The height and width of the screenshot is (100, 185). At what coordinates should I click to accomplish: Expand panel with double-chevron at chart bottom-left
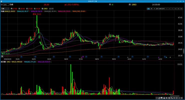2,56
